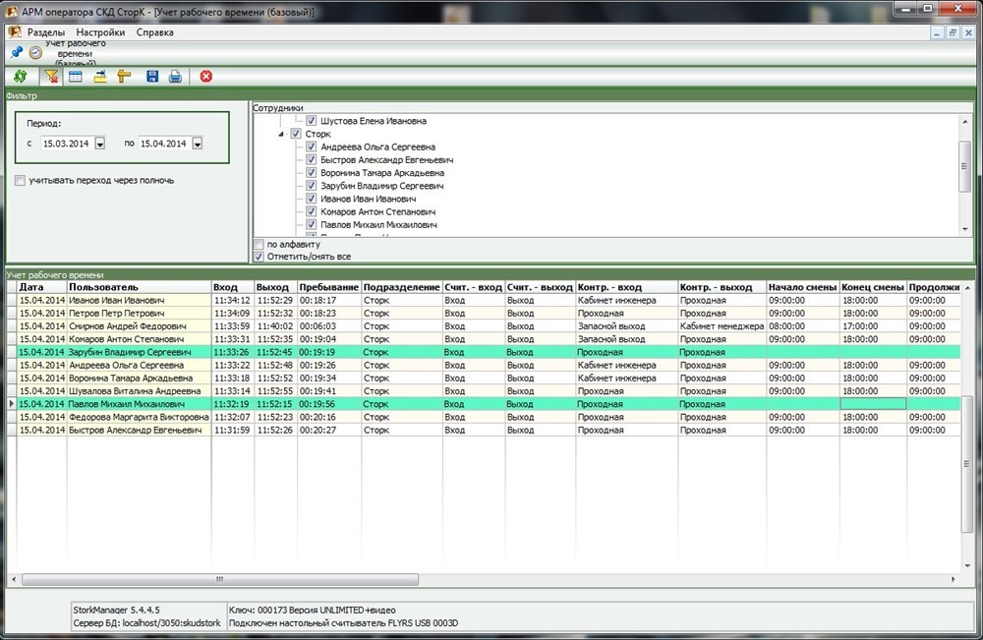The height and width of the screenshot is (640, 983).
Task: Sort by the Начало смены column header
Action: [803, 287]
